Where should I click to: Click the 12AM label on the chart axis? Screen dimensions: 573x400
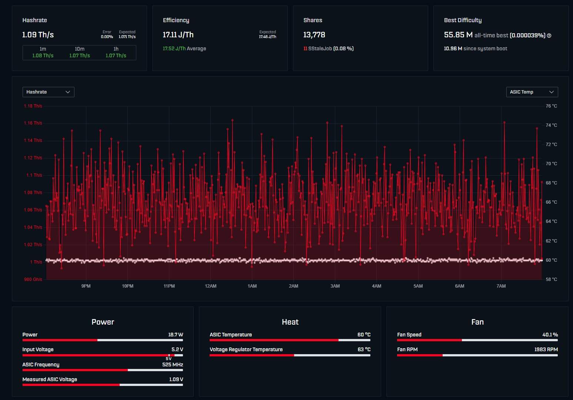tap(210, 286)
